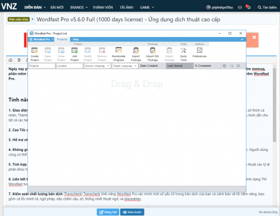Click the clear filter circle icon
The height and width of the screenshot is (216, 280).
(x=225, y=66)
